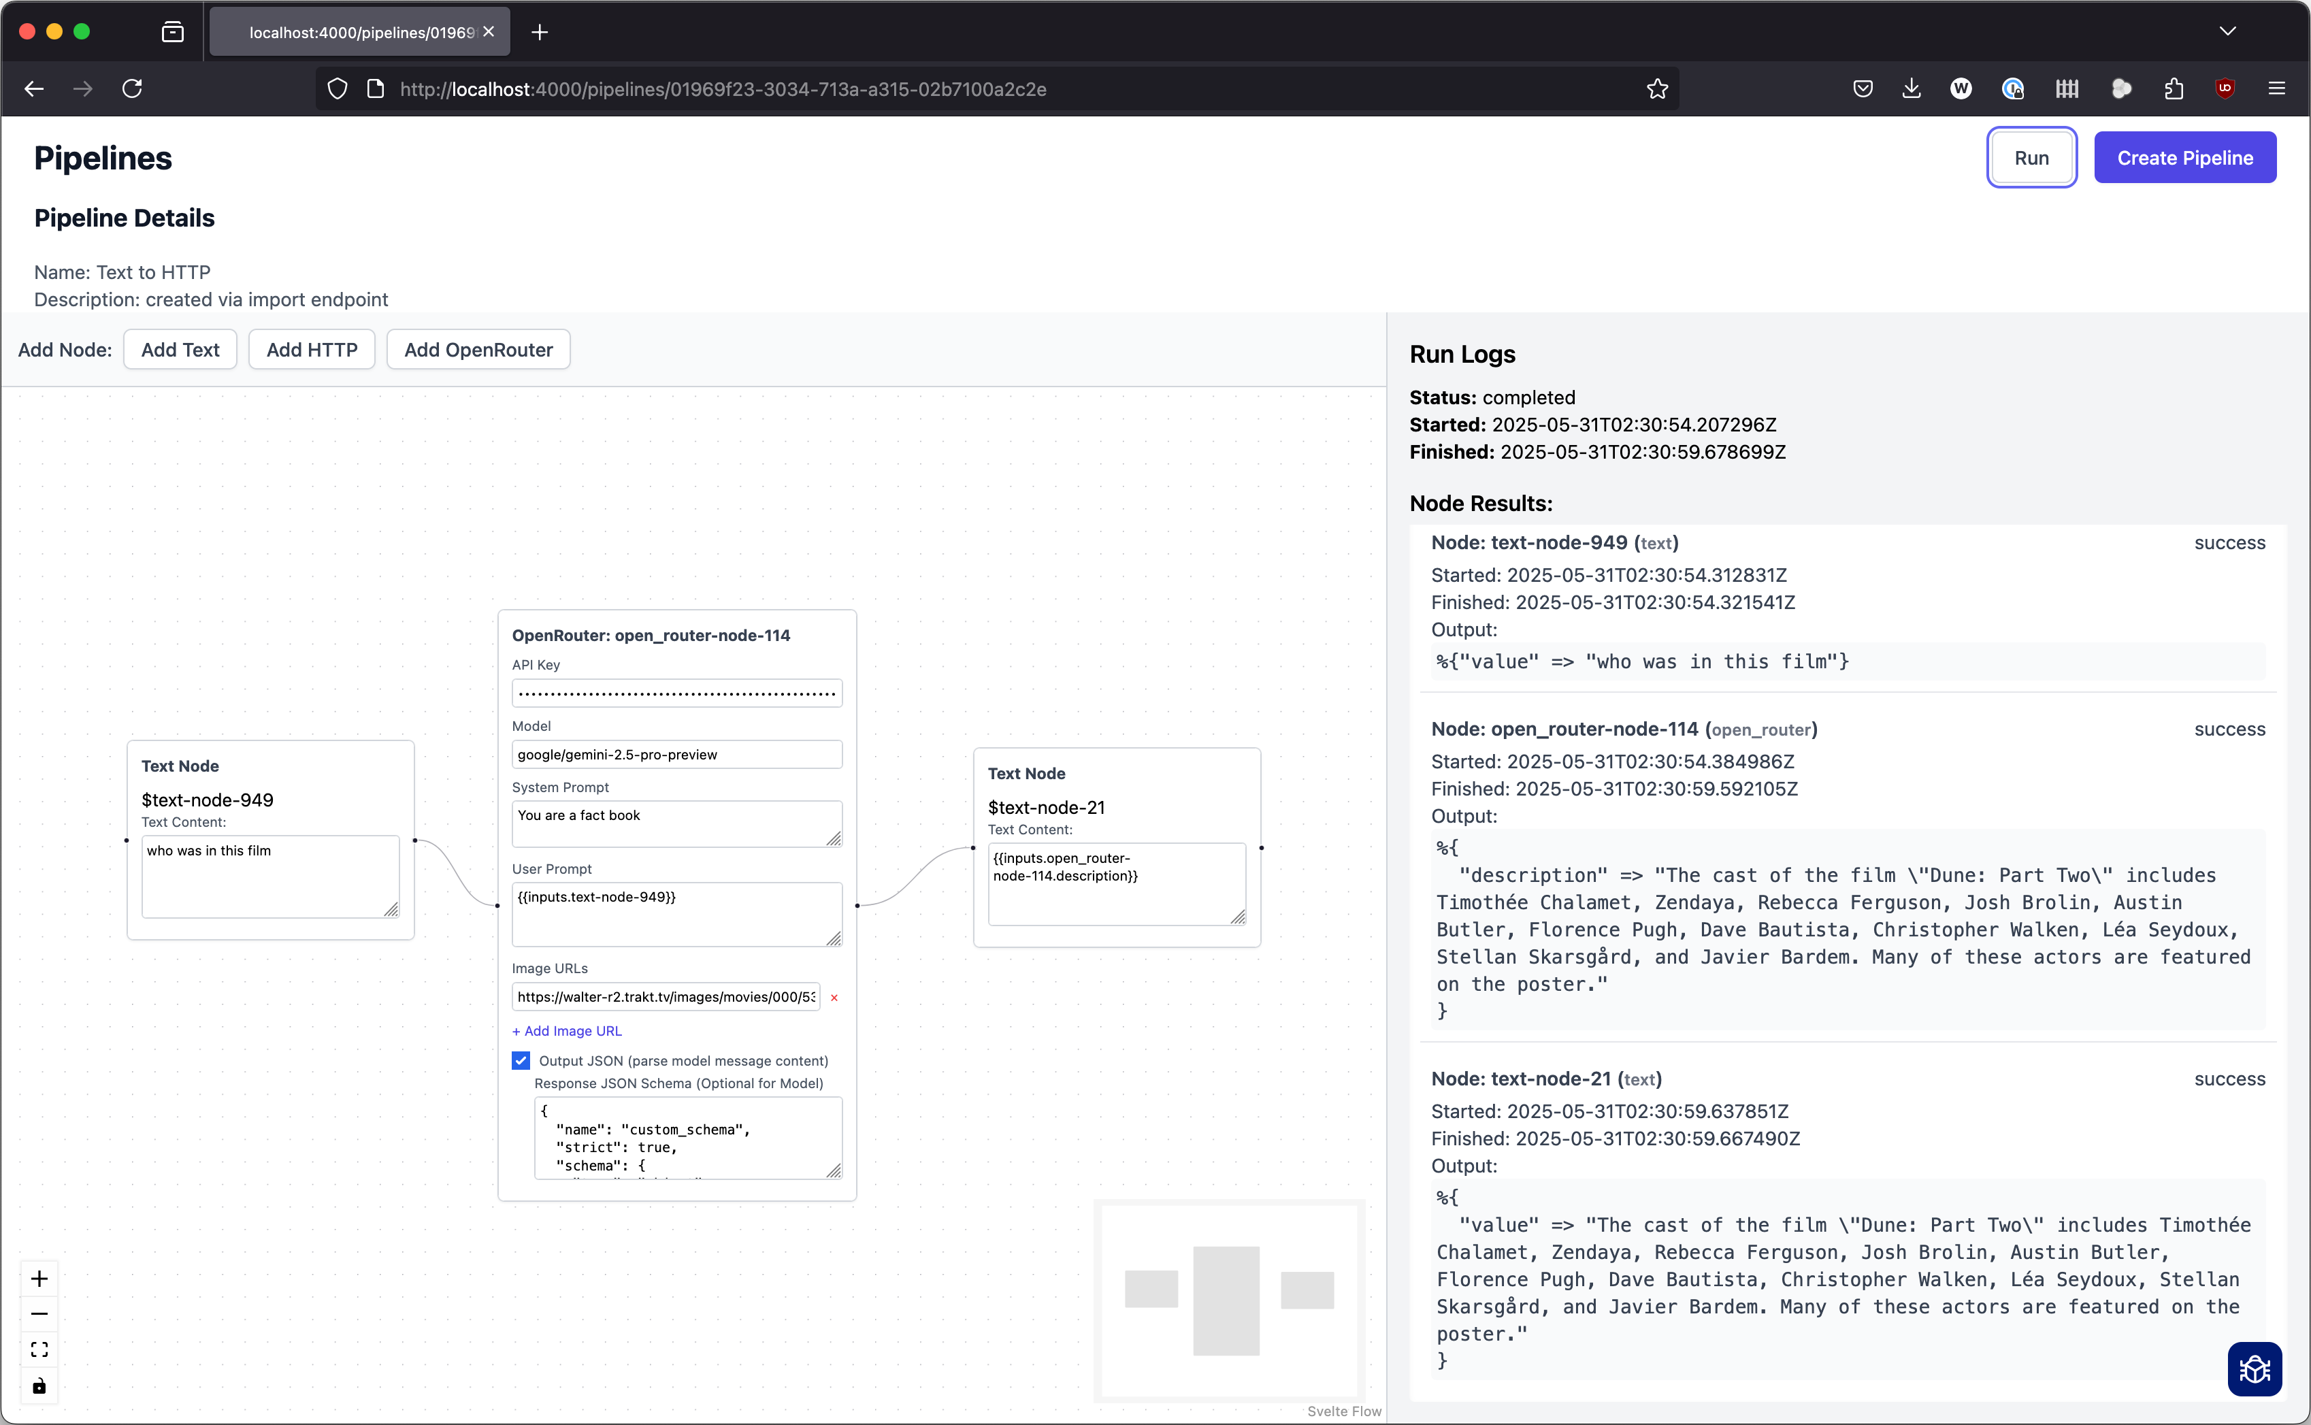Select Node: text-node-949 result heading
Viewport: 2311px width, 1425px height.
tap(1554, 543)
